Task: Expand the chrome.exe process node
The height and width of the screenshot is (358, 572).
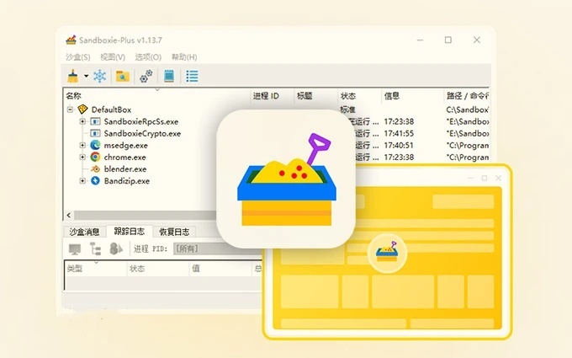Action: coord(82,157)
